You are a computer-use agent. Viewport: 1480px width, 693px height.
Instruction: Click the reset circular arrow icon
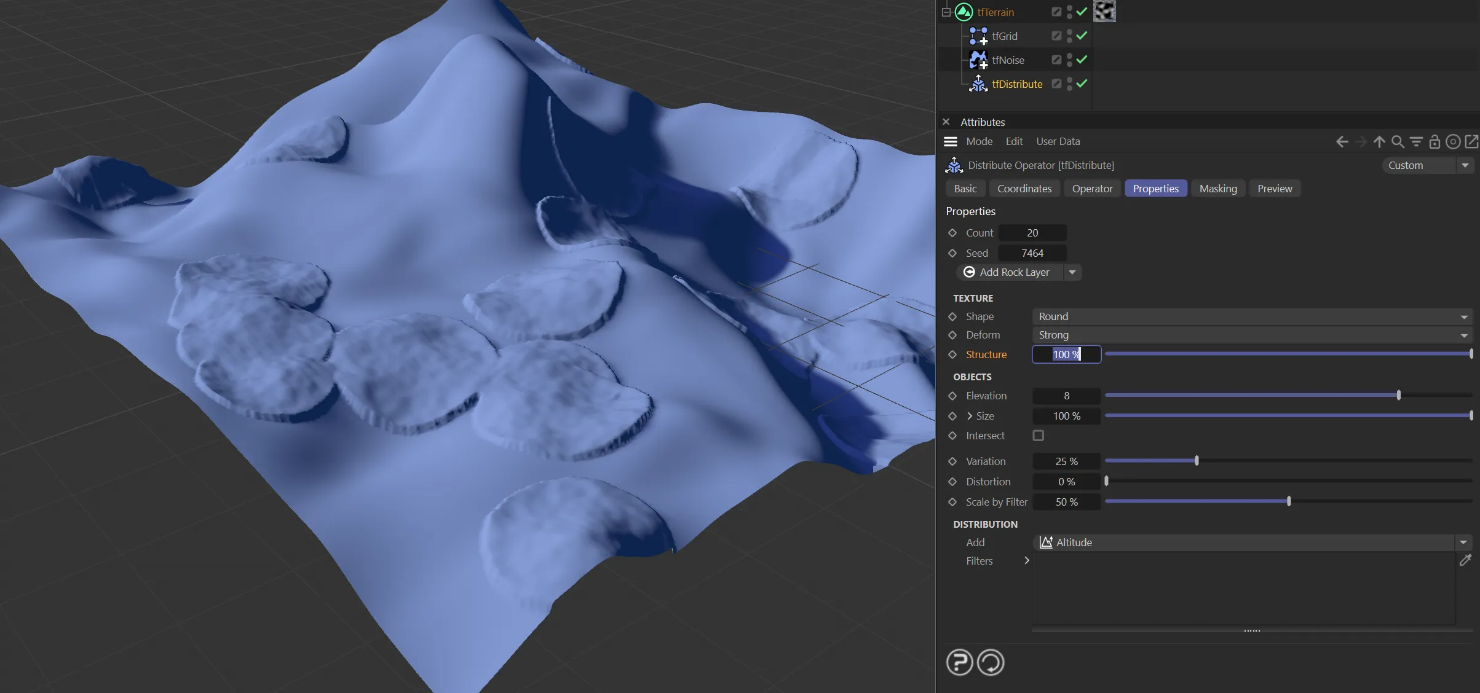991,662
